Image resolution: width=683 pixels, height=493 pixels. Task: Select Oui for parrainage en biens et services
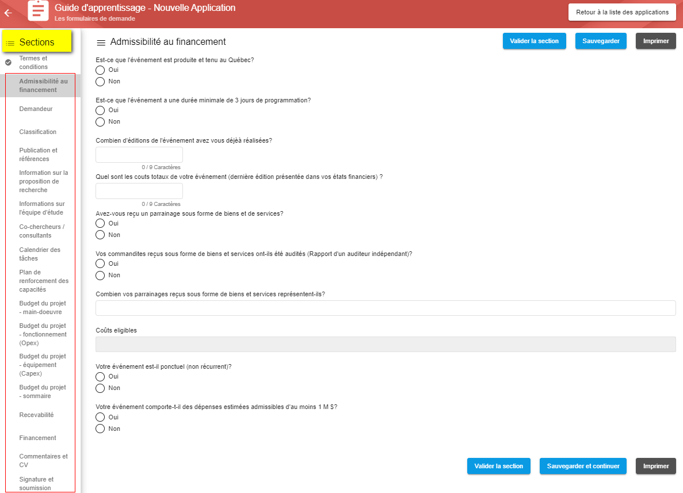100,223
